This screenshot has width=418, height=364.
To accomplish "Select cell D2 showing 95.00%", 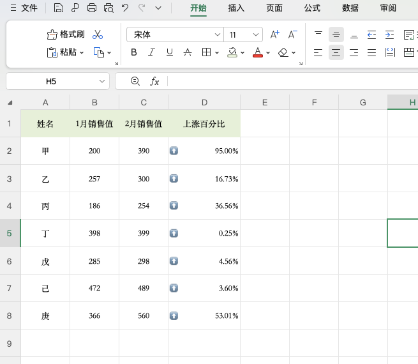I will coord(204,151).
